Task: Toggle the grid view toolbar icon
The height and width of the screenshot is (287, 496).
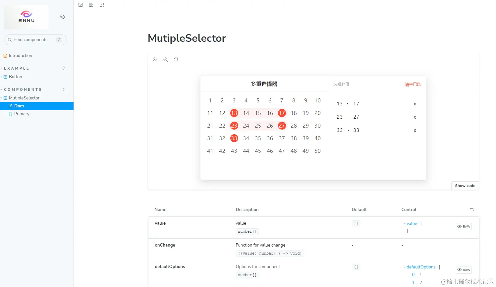Action: click(91, 5)
